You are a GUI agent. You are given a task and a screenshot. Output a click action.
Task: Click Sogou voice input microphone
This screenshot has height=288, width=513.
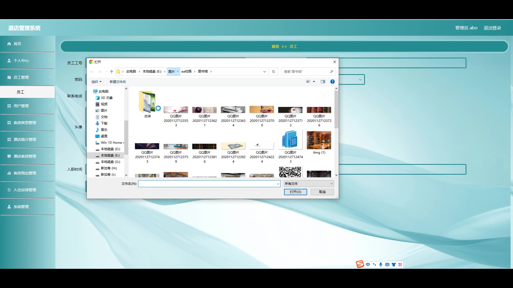coord(381,265)
